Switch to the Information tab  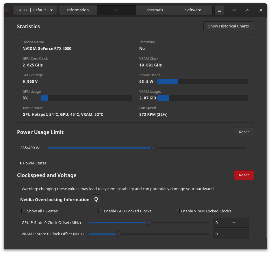(x=78, y=10)
